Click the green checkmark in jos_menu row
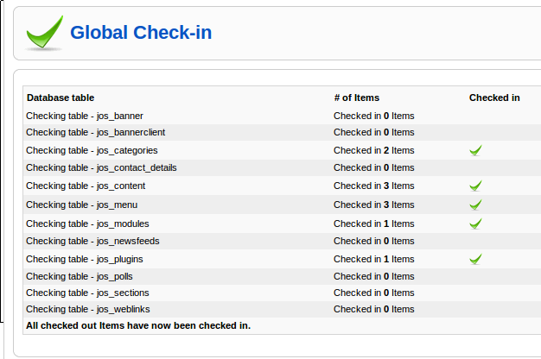This screenshot has width=541, height=359. point(475,205)
